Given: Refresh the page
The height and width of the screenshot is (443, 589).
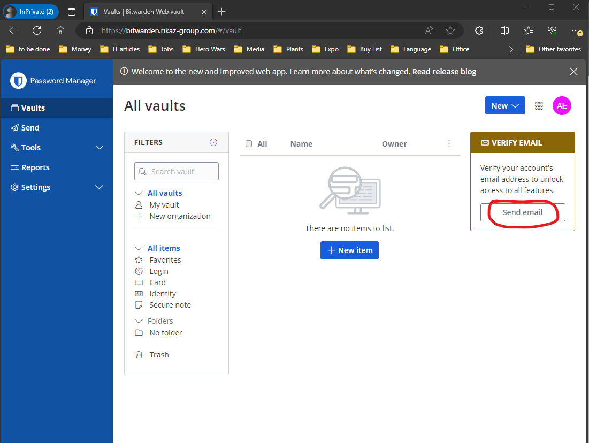Looking at the screenshot, I should tap(37, 30).
